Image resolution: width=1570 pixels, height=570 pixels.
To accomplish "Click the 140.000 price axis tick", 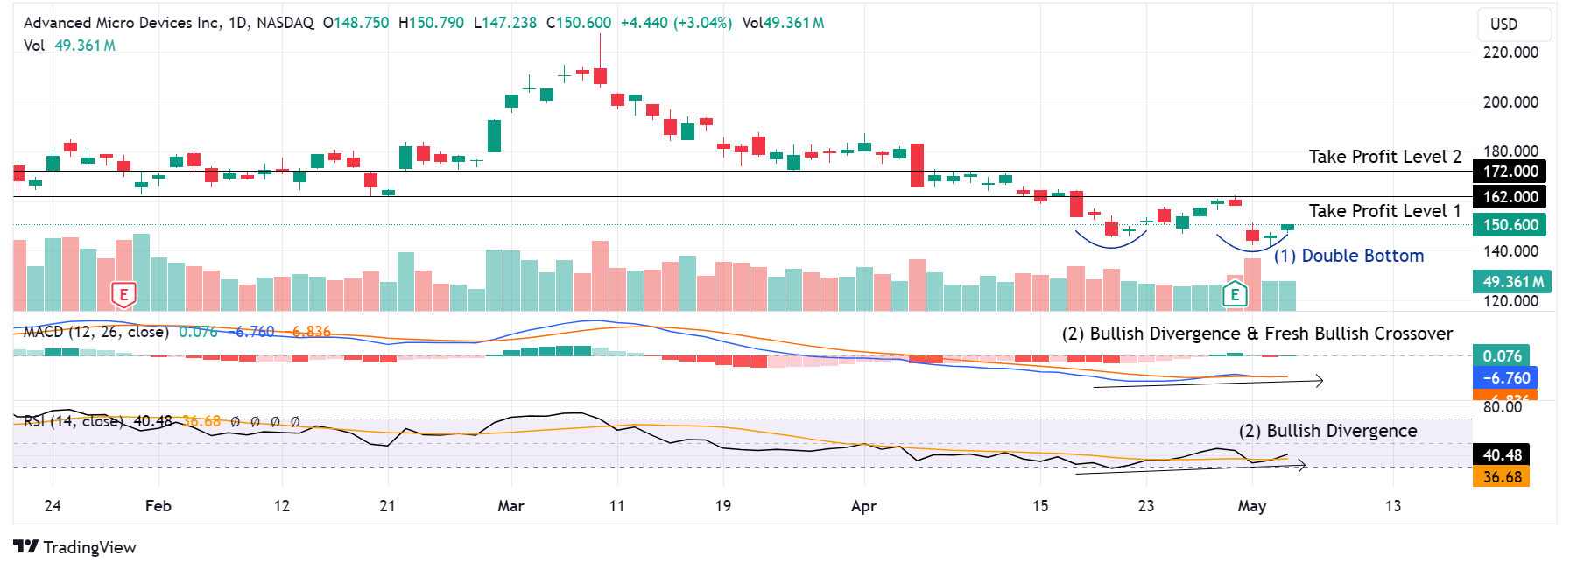I will pyautogui.click(x=1510, y=251).
